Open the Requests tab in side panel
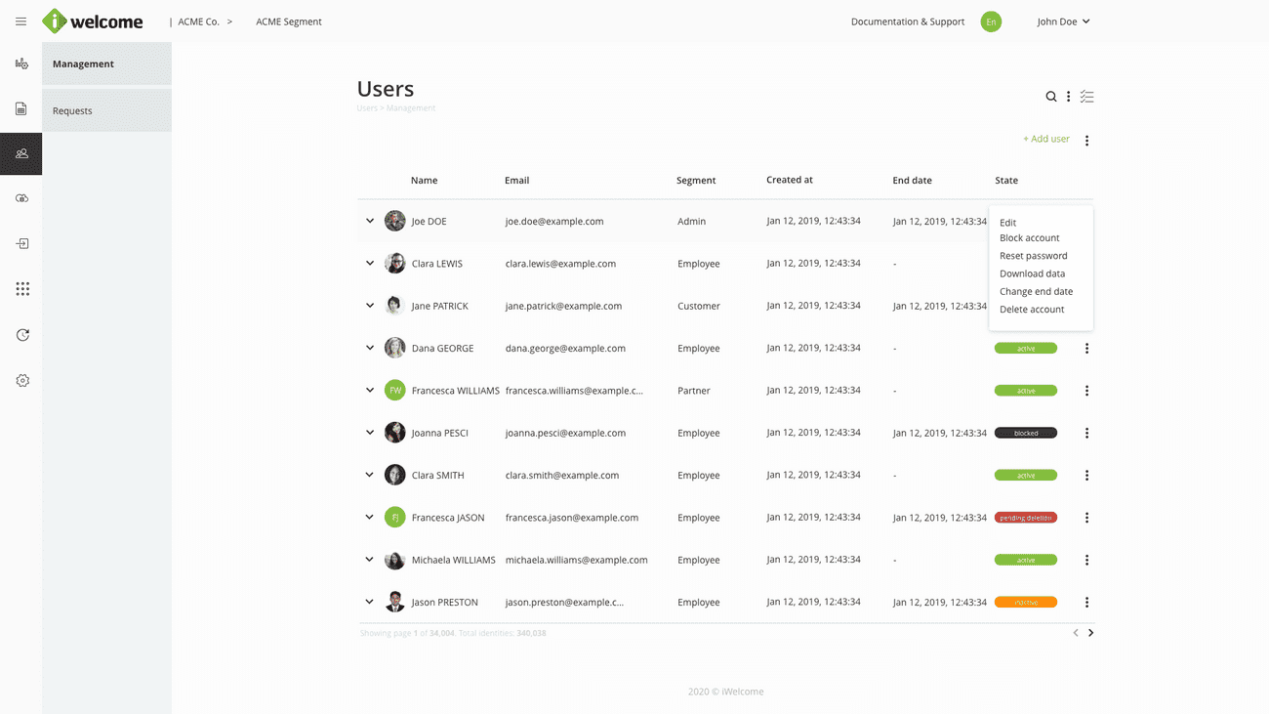1269x714 pixels. tap(73, 110)
